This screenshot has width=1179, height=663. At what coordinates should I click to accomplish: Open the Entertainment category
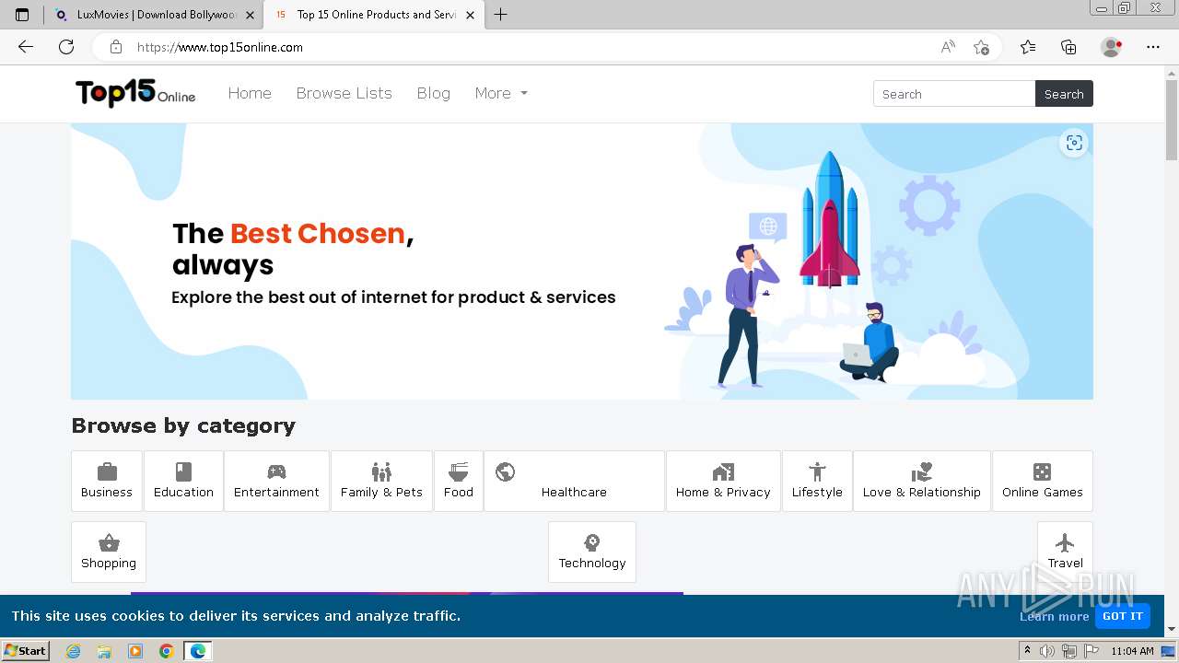tap(276, 481)
